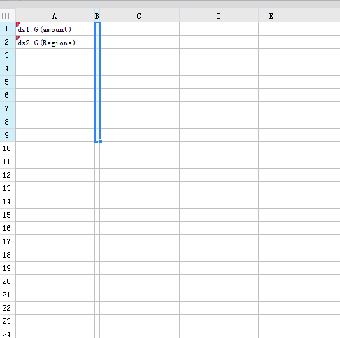Select column E header

coord(271,15)
